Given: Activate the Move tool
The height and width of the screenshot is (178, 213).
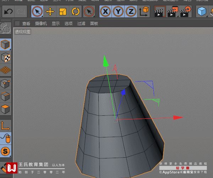Looking at the screenshot, I should pyautogui.click(x=50, y=11).
